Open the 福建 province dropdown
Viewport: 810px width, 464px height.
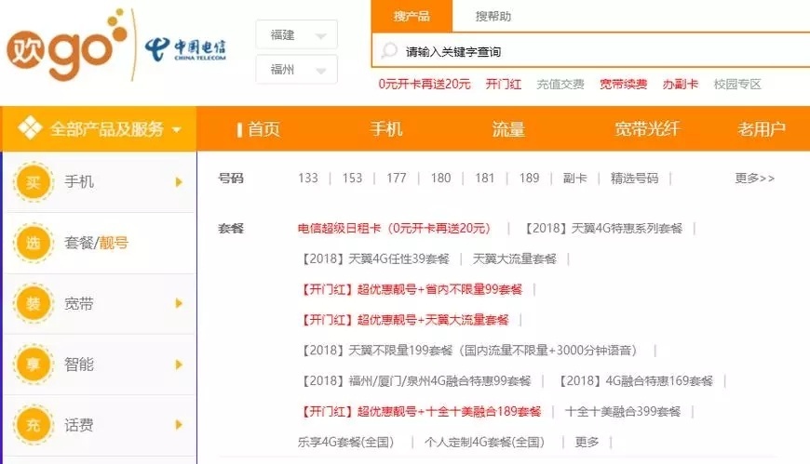296,34
